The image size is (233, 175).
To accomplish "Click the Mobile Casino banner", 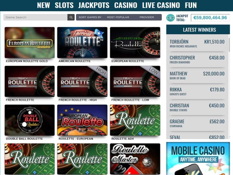I will tap(198, 158).
